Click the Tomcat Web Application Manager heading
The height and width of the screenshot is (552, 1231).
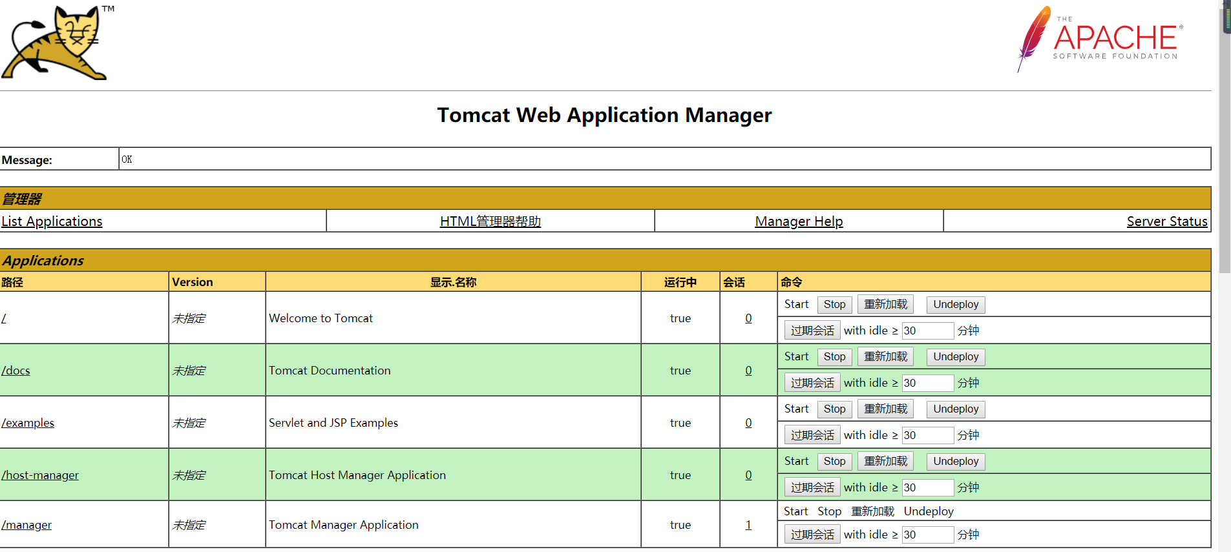[x=604, y=116]
